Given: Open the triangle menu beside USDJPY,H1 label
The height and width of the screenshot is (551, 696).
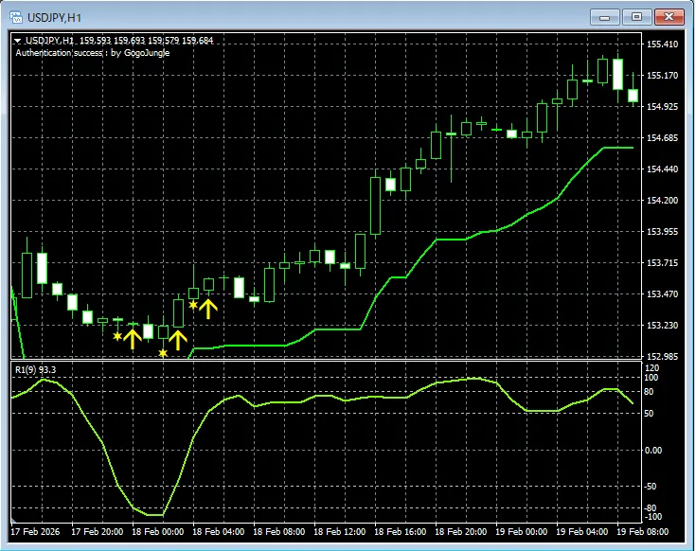Looking at the screenshot, I should pyautogui.click(x=17, y=41).
